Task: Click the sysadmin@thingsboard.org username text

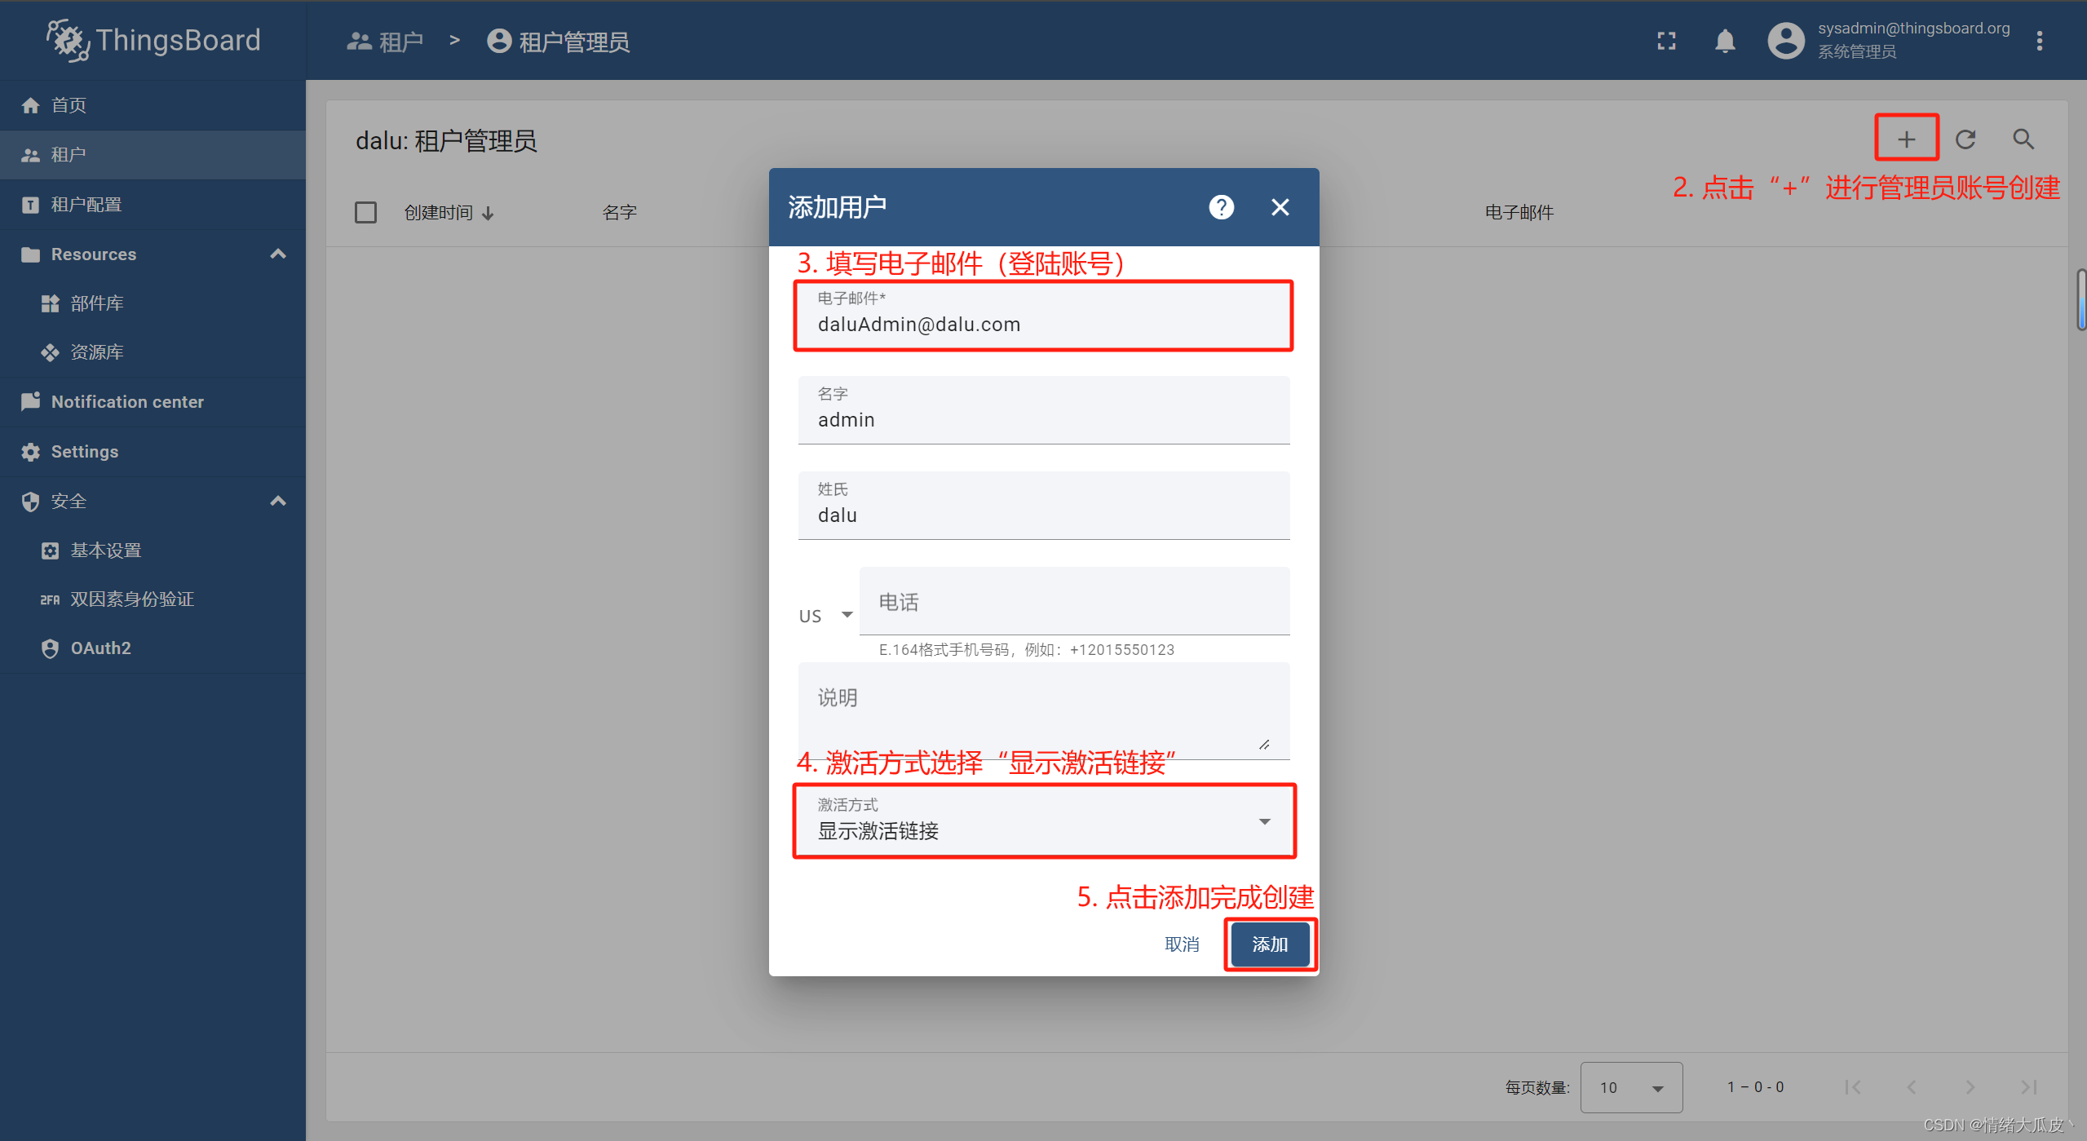Action: pyautogui.click(x=1913, y=29)
